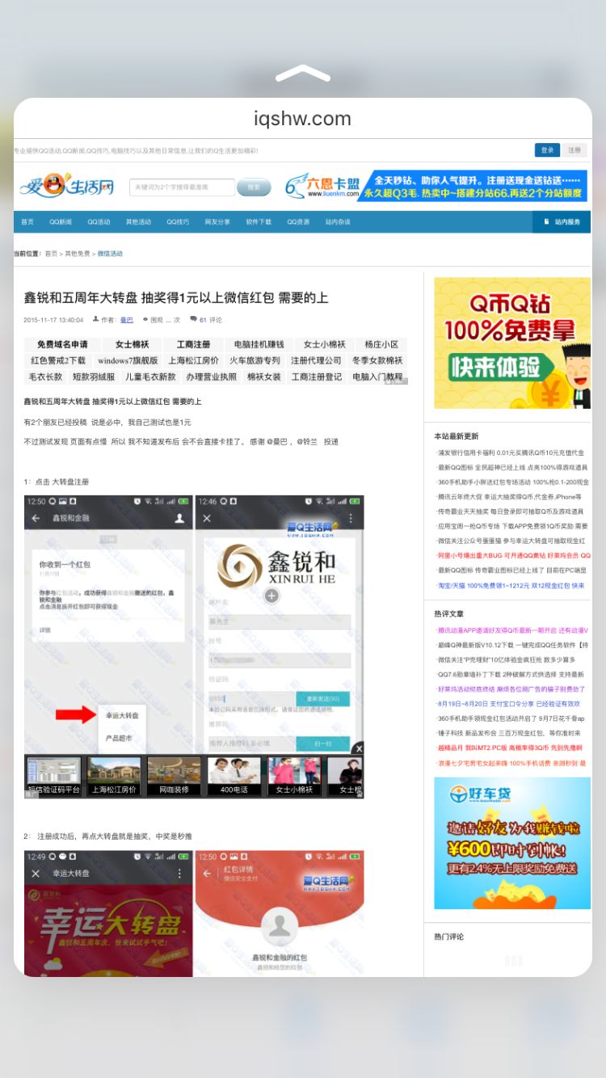The height and width of the screenshot is (1078, 606).
Task: Click the Q币Q钻 100%免费拿 banner
Action: 512,343
